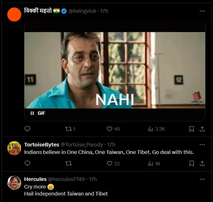
Task: Open TortoiseBytes profile name link
Action: coord(41,145)
